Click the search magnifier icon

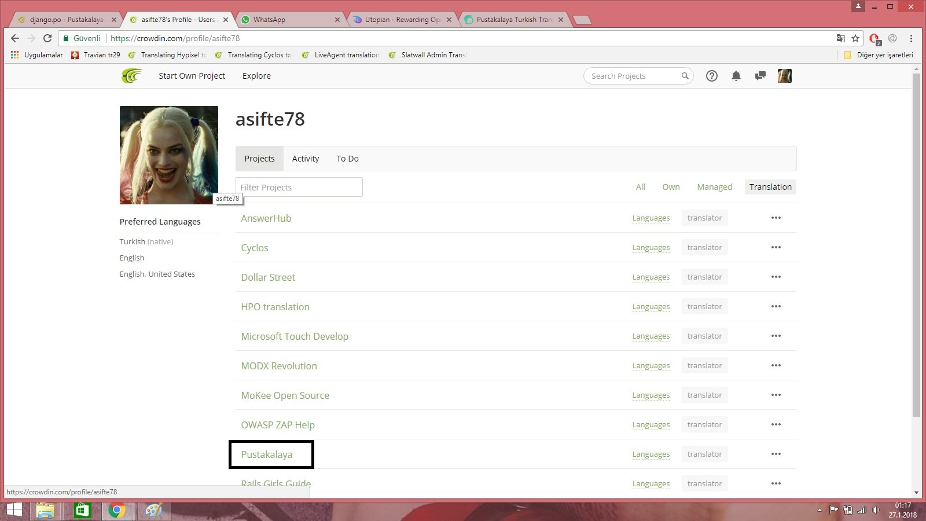pos(685,76)
